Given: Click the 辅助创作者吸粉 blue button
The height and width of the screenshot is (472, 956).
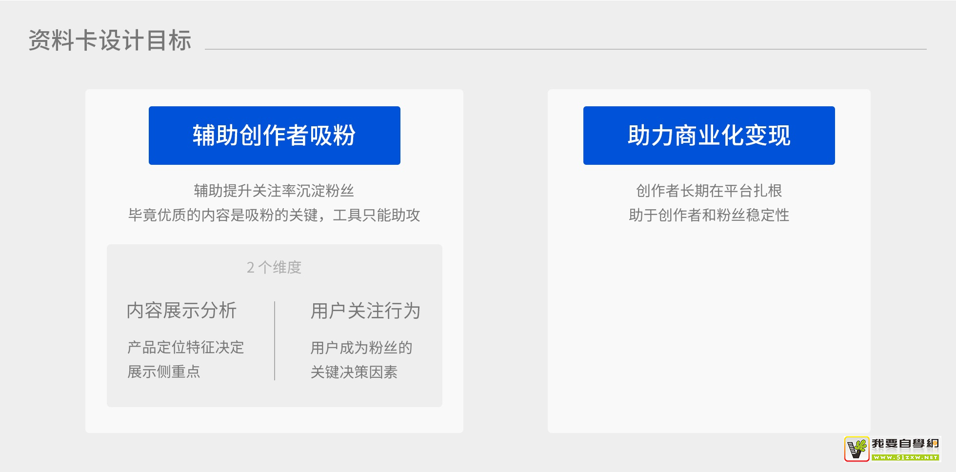Looking at the screenshot, I should (274, 136).
